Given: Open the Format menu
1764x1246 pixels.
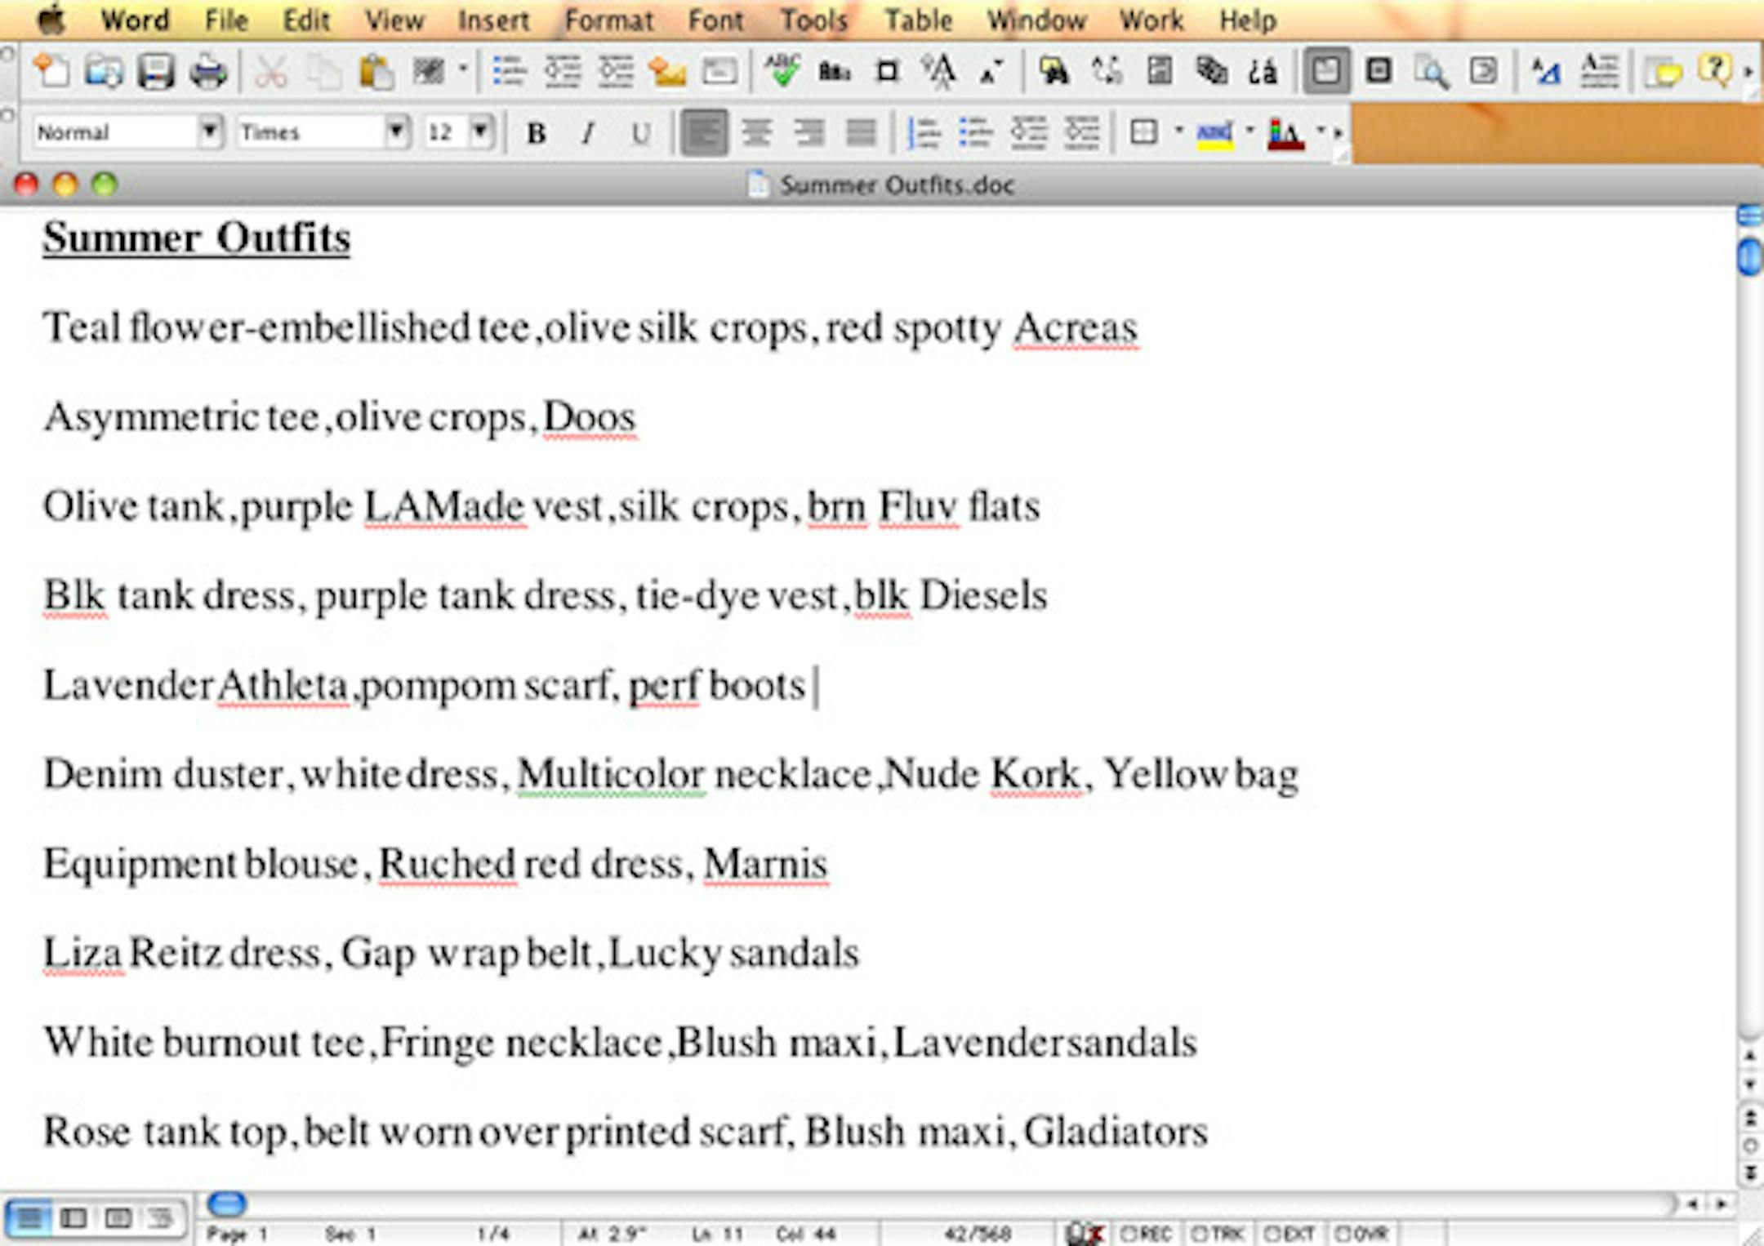Looking at the screenshot, I should (x=608, y=20).
